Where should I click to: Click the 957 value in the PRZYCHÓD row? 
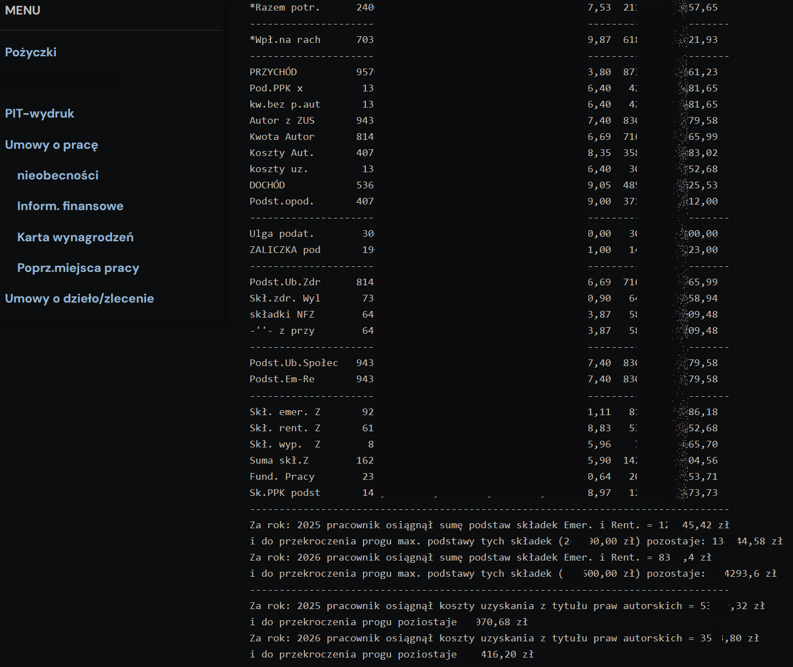click(x=365, y=72)
